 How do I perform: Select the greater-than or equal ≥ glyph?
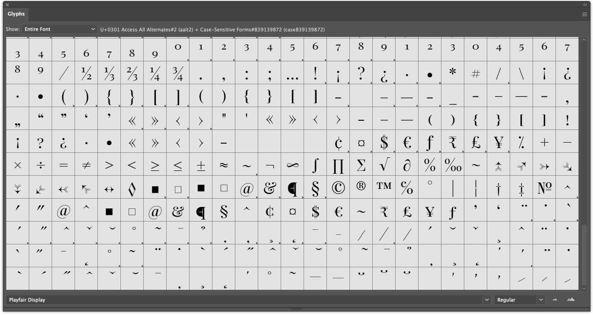pos(155,165)
